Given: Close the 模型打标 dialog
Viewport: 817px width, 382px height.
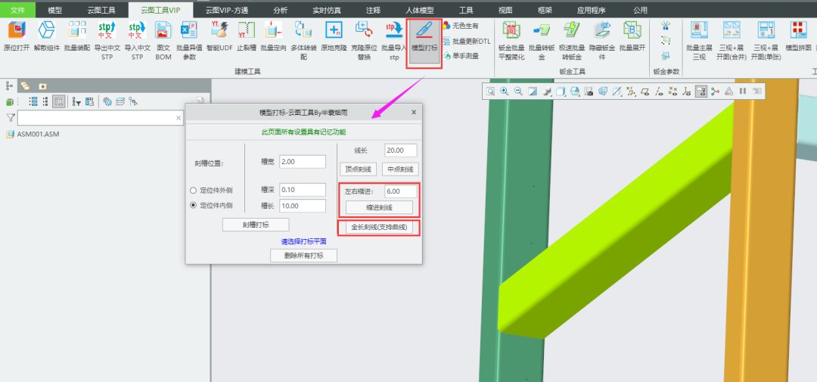Looking at the screenshot, I should [414, 112].
